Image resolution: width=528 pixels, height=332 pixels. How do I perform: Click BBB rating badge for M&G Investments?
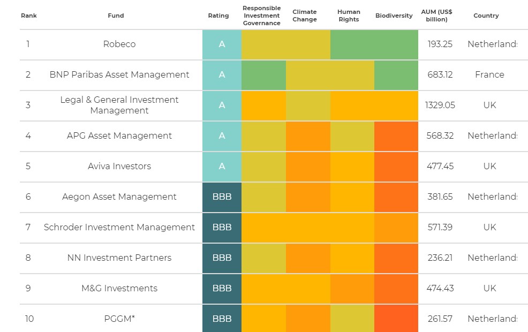pos(222,288)
